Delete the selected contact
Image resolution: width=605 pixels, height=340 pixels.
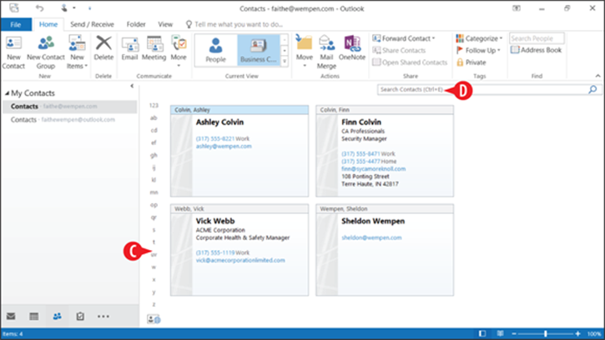(x=103, y=48)
